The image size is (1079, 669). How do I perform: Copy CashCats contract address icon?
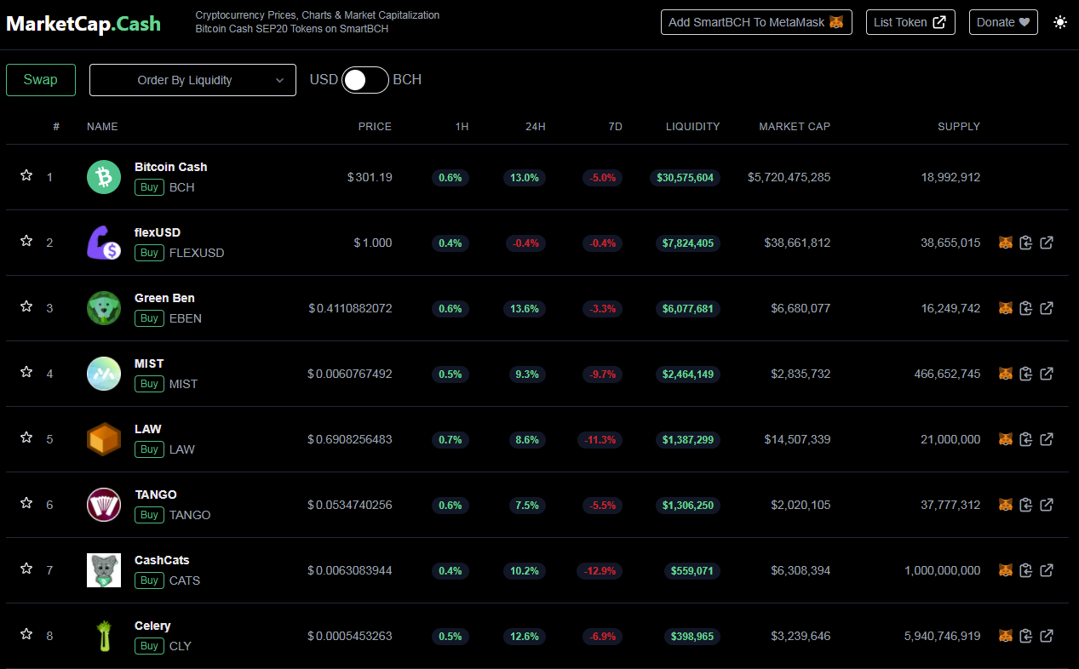point(1026,570)
